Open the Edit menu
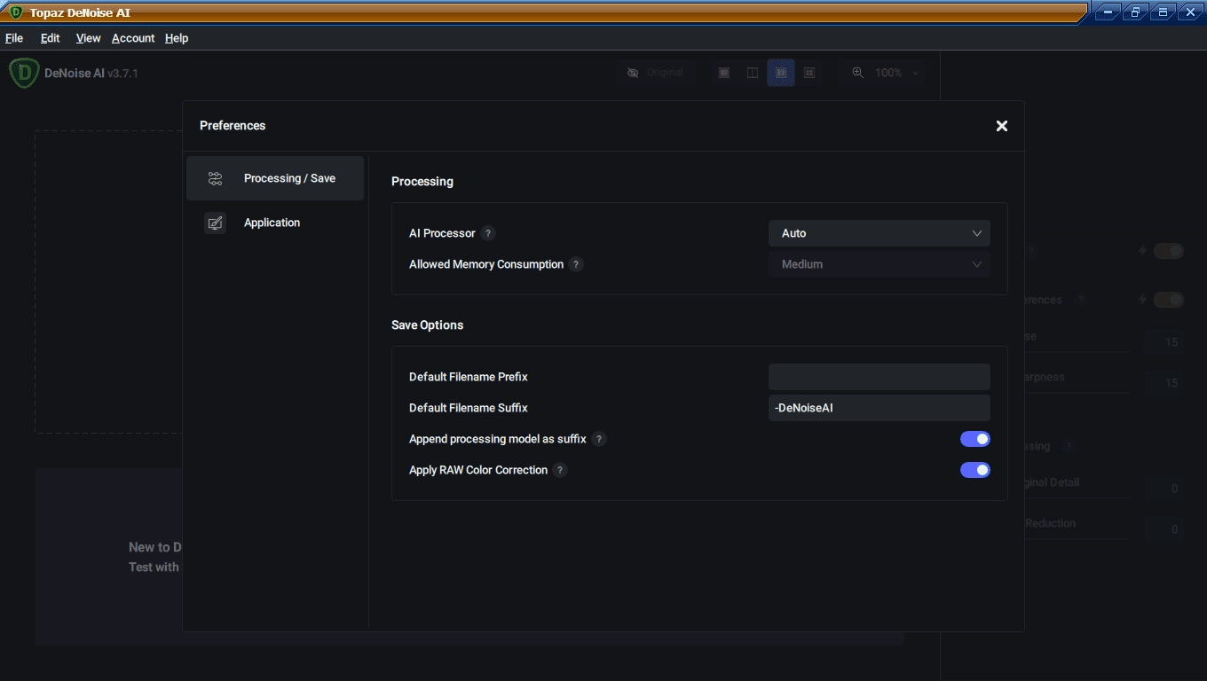The height and width of the screenshot is (681, 1207). (50, 38)
